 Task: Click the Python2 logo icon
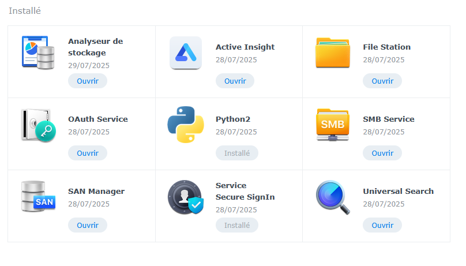point(186,125)
